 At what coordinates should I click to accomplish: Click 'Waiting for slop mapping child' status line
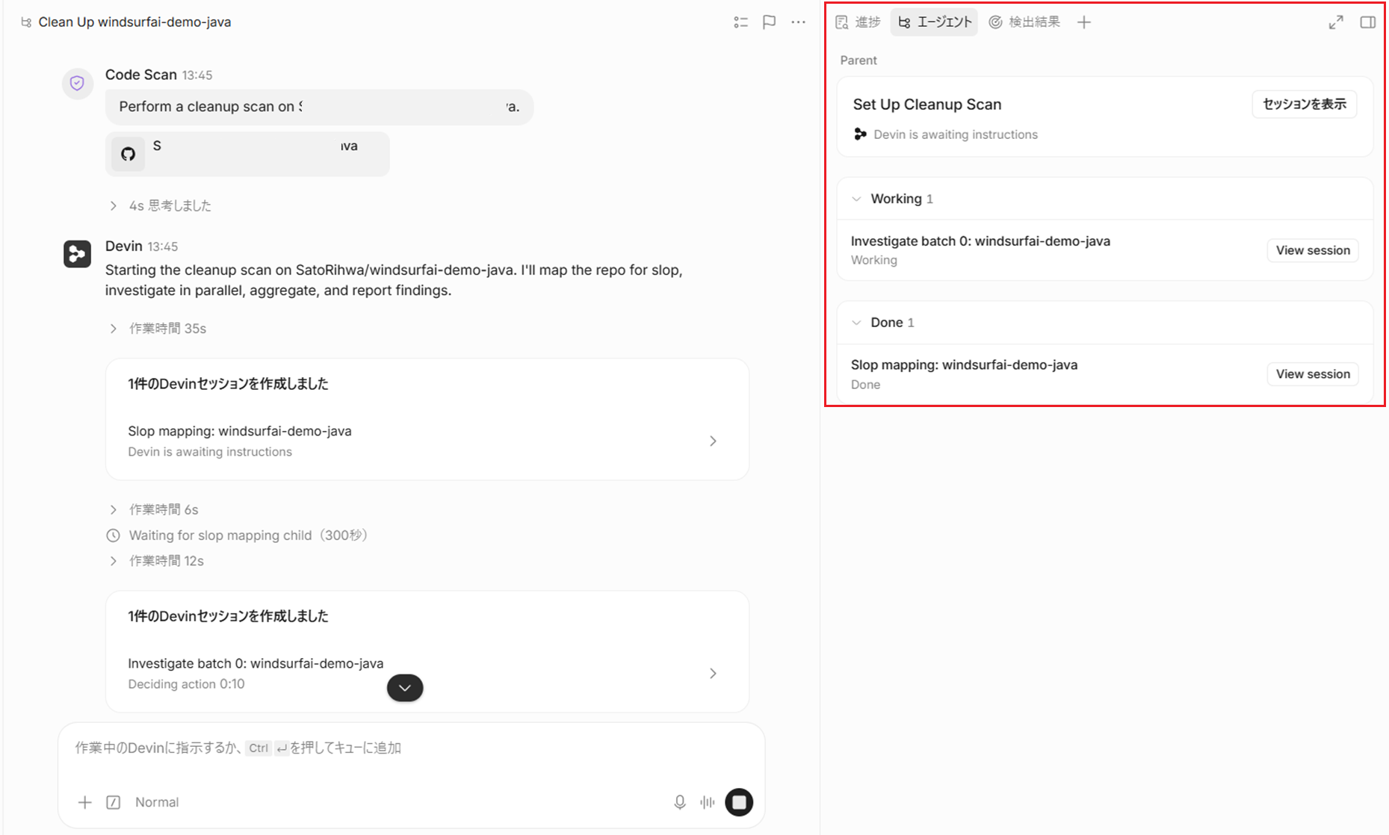click(x=248, y=536)
